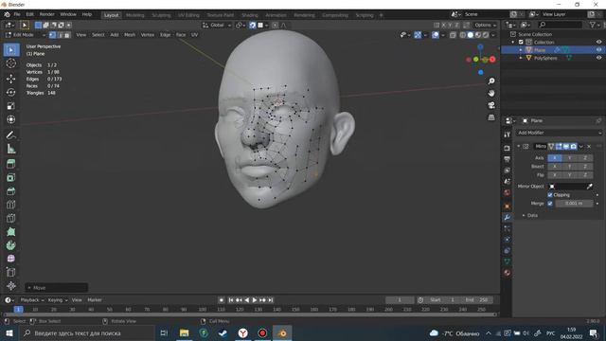The width and height of the screenshot is (606, 341).
Task: Select the Scale tool
Action: (11, 106)
